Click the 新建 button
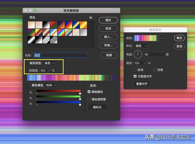Viewport: 195px width, 144px height. pos(109,55)
